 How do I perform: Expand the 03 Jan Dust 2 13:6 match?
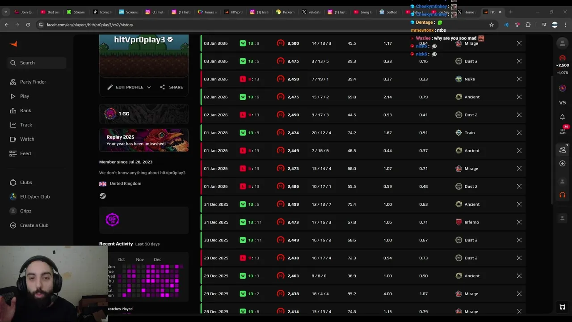pos(519,61)
